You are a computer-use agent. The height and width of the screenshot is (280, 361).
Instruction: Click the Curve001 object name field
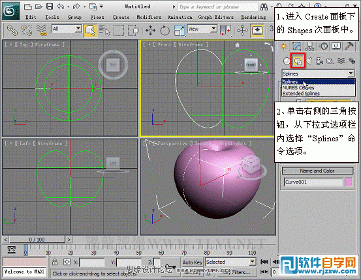coord(313,182)
